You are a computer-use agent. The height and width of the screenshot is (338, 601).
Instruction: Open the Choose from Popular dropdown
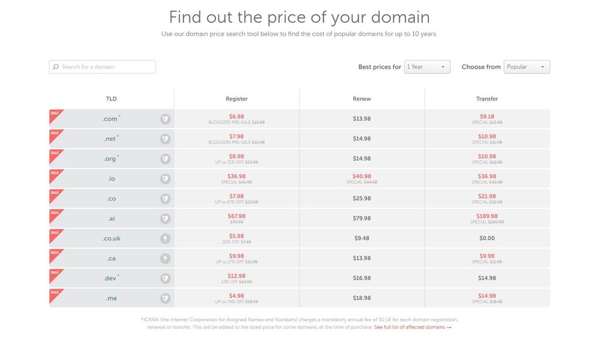coord(526,66)
